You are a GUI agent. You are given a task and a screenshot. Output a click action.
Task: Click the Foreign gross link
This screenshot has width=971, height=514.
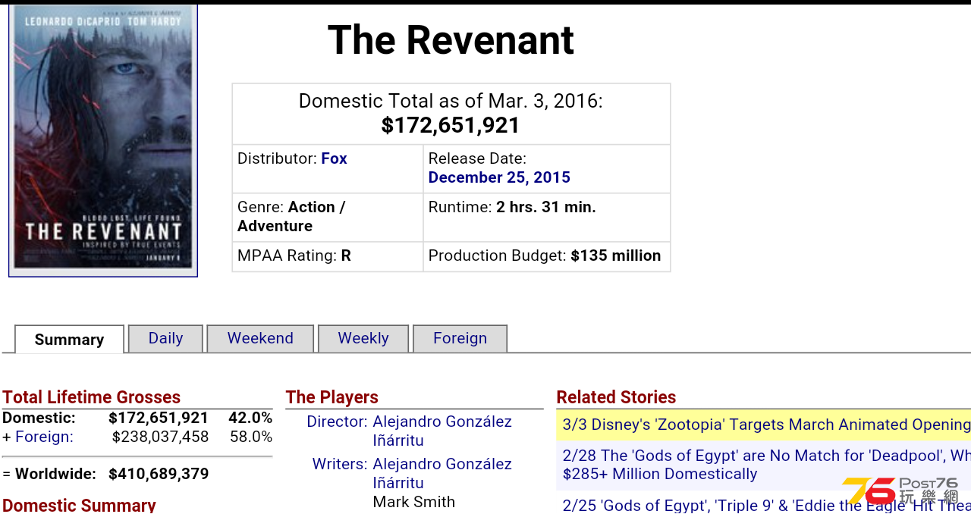pos(44,437)
